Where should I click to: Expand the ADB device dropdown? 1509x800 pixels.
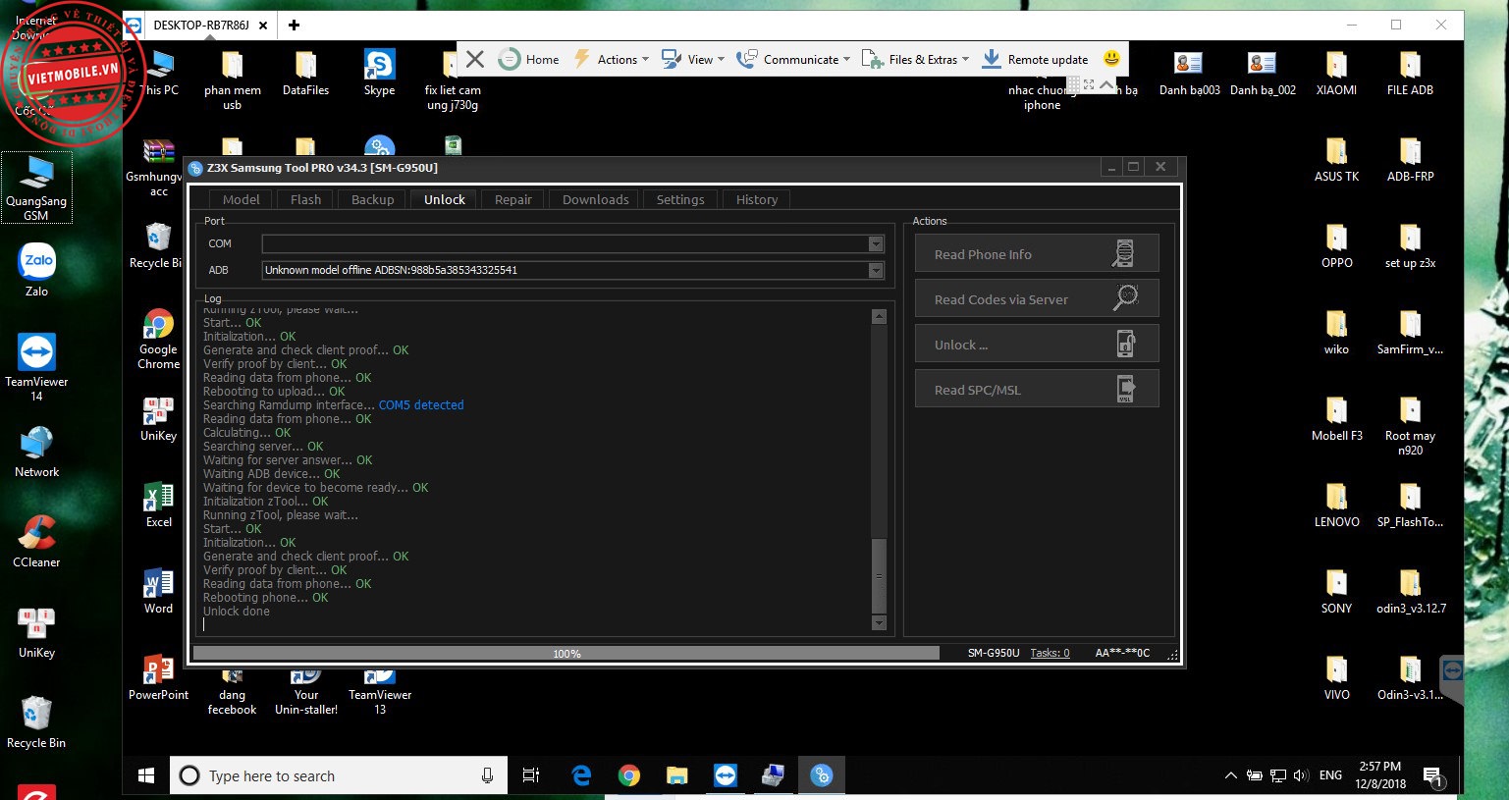876,270
